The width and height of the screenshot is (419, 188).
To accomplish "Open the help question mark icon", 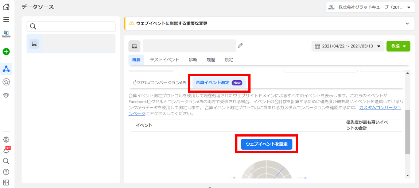I will click(x=6, y=172).
